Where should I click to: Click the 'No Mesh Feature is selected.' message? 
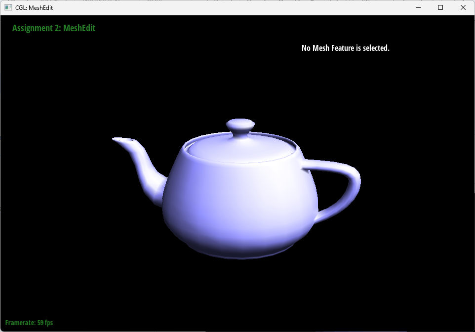tap(345, 48)
